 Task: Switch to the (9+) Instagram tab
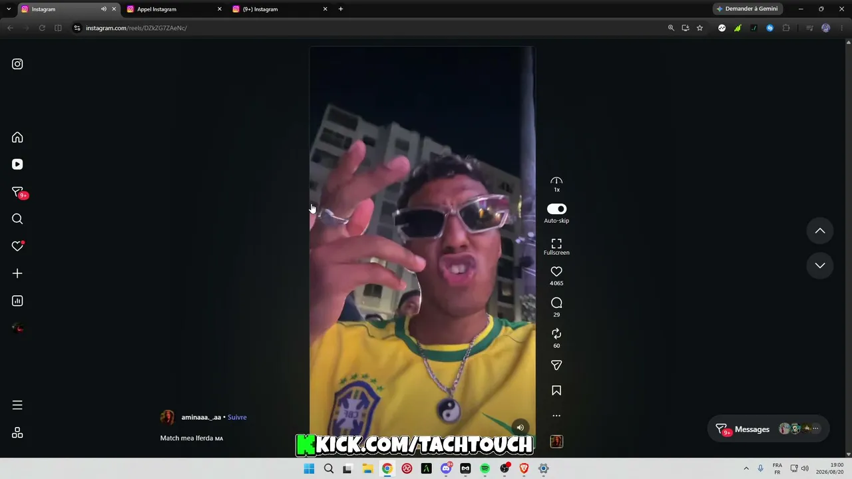pyautogui.click(x=280, y=9)
